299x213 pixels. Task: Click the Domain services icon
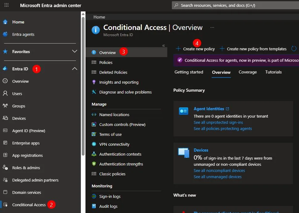point(5,192)
